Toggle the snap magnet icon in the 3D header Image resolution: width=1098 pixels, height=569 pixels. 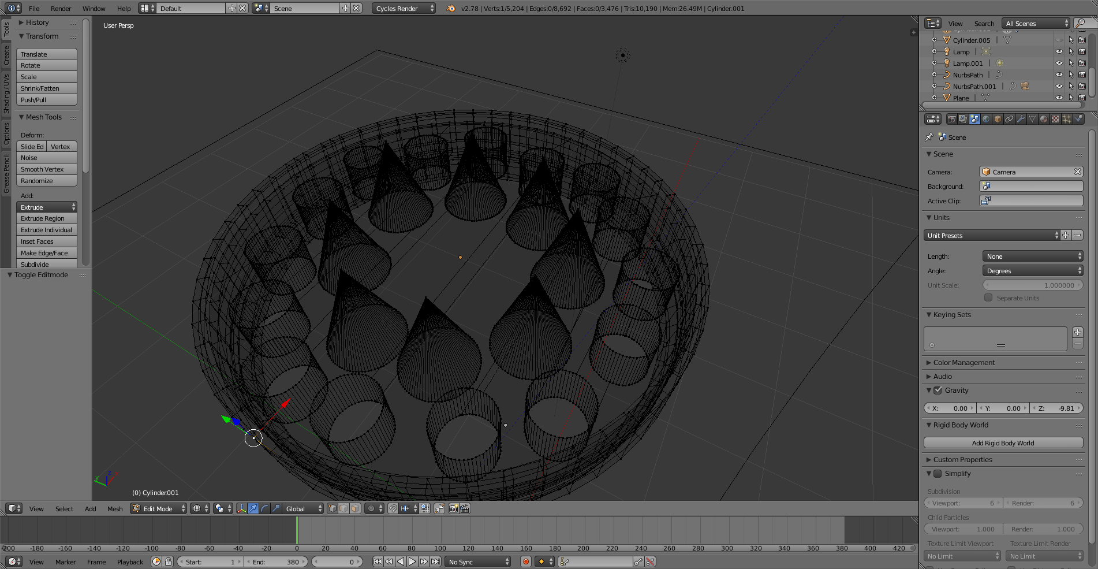(393, 508)
